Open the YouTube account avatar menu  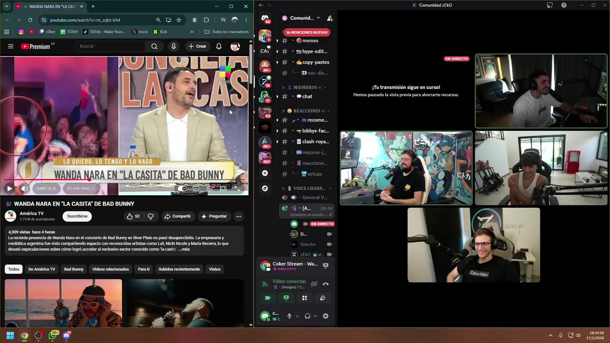point(235,46)
